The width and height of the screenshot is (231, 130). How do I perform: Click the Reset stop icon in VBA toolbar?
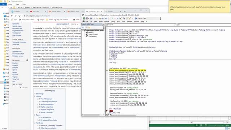pos(118,18)
